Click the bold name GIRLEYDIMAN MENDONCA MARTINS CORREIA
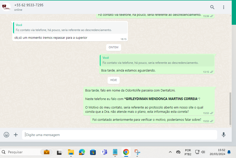Screen dimensions: 236x158 (x=162, y=99)
